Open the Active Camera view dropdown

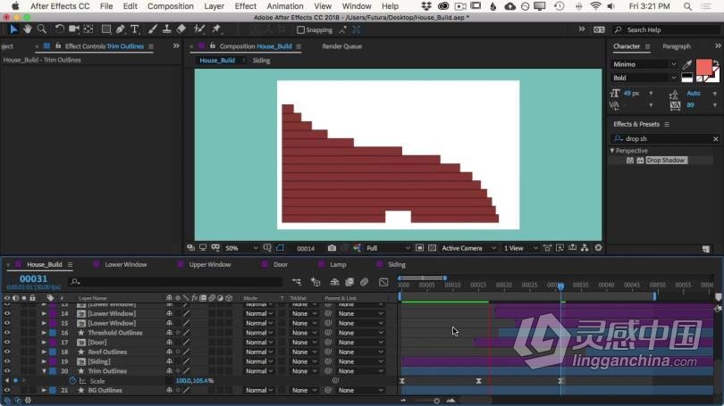(x=465, y=248)
